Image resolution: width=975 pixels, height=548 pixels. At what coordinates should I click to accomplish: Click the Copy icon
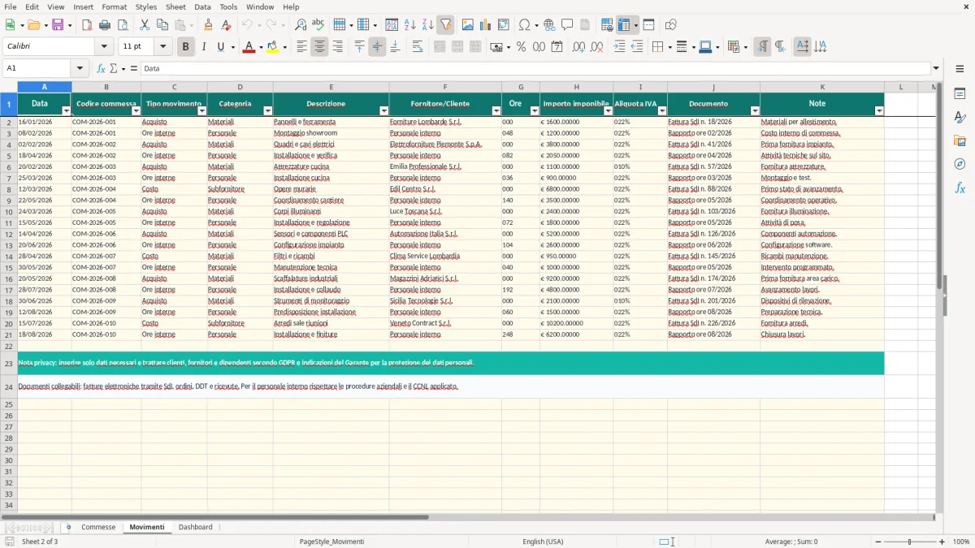pos(162,25)
